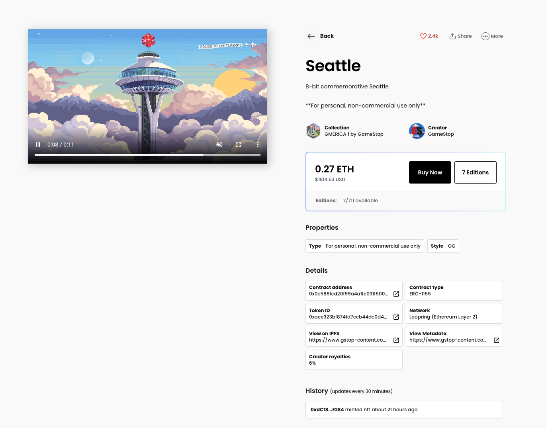Buy the NFT with Buy Now
546x428 pixels.
(x=430, y=172)
